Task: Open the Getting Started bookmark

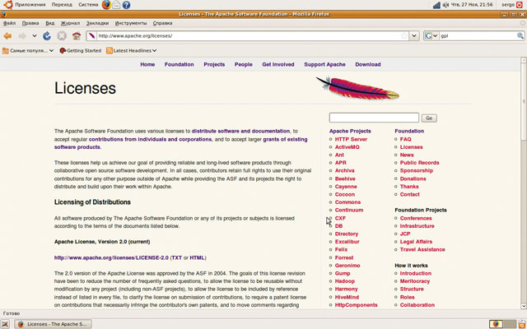Action: [x=81, y=51]
